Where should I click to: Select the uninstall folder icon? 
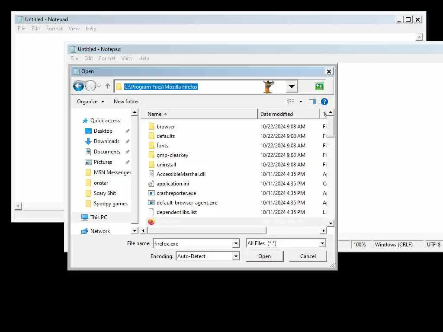151,165
